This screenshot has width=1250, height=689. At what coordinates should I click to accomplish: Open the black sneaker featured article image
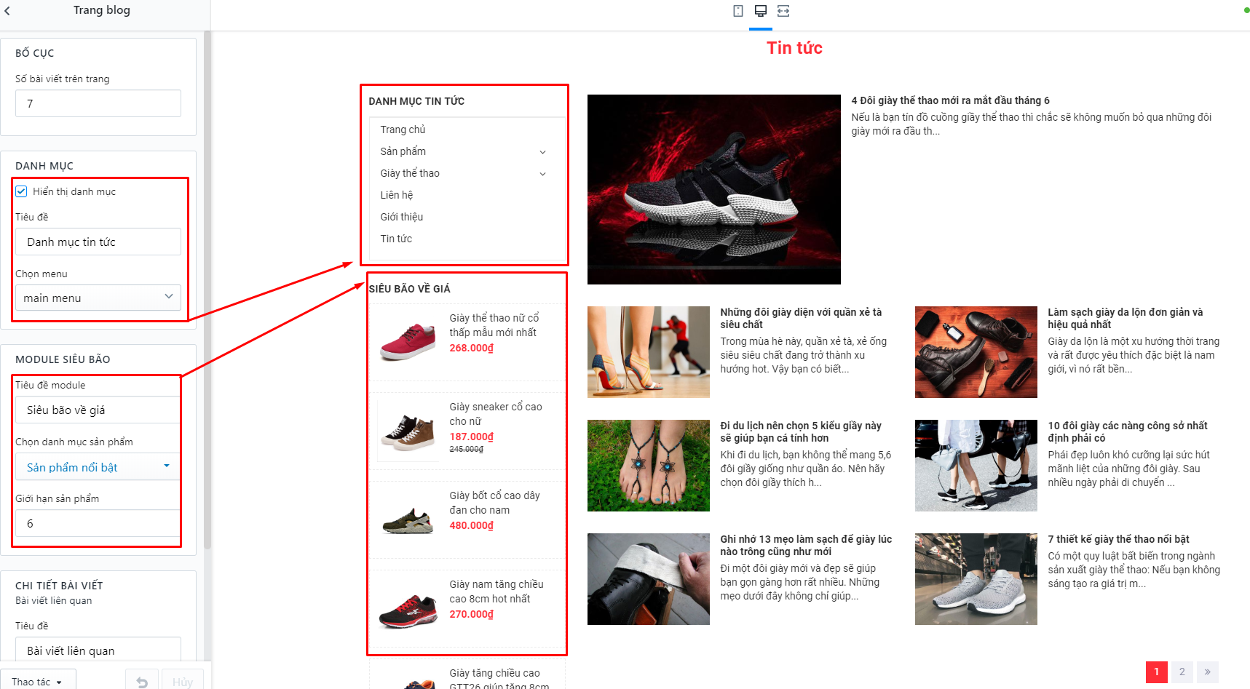tap(714, 189)
